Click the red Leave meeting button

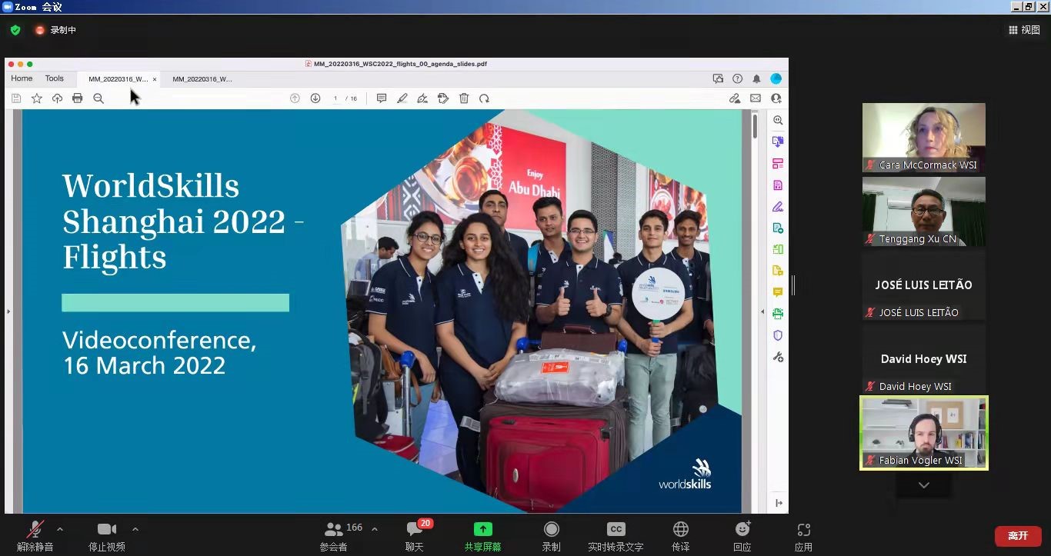1017,536
